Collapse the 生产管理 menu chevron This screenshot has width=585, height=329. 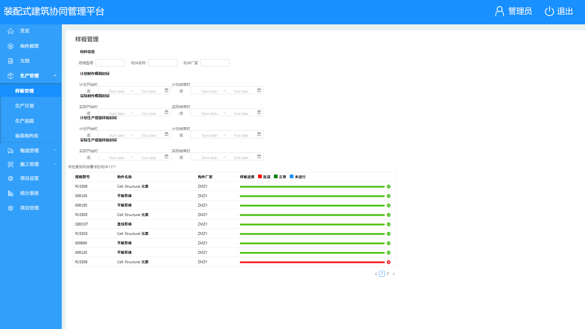coord(55,76)
